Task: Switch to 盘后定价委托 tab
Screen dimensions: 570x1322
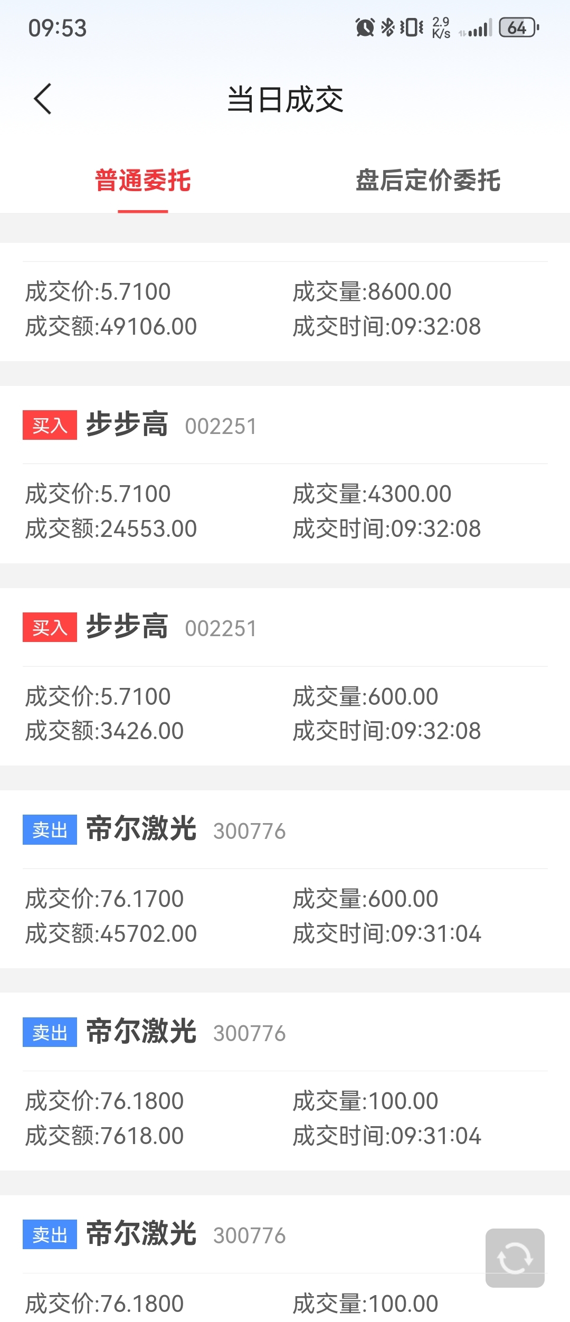Action: click(x=428, y=181)
